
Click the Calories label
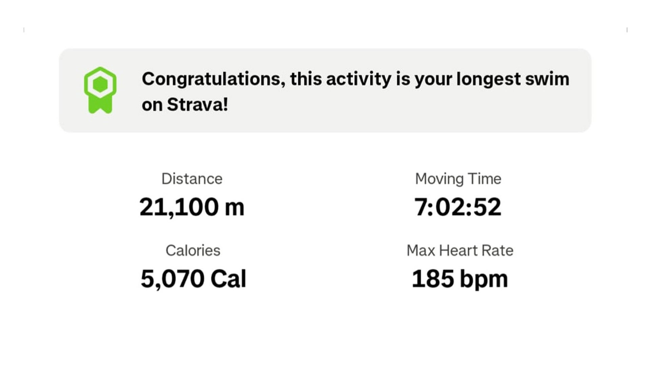193,250
